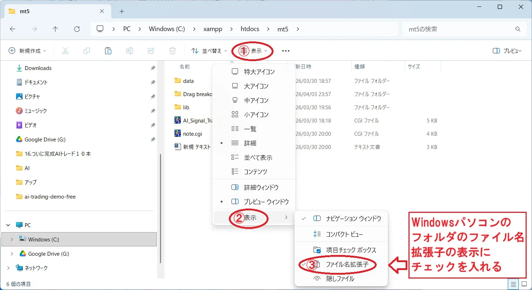
Task: Click the プレビュー button at top right
Action: tap(507, 51)
